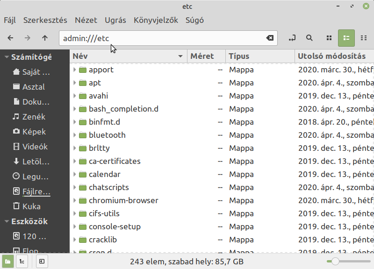Select the binfmt.d folder icon
374x269 pixels.
click(x=83, y=122)
